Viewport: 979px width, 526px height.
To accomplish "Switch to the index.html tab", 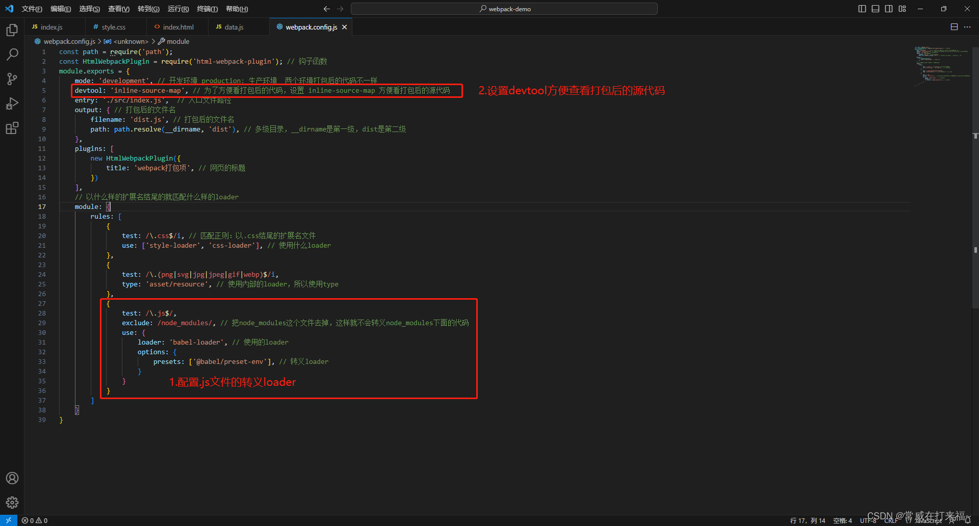I will (177, 27).
